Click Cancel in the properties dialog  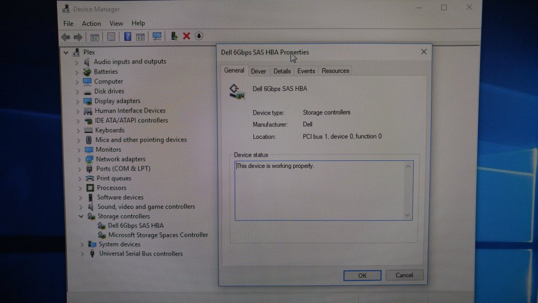click(404, 275)
